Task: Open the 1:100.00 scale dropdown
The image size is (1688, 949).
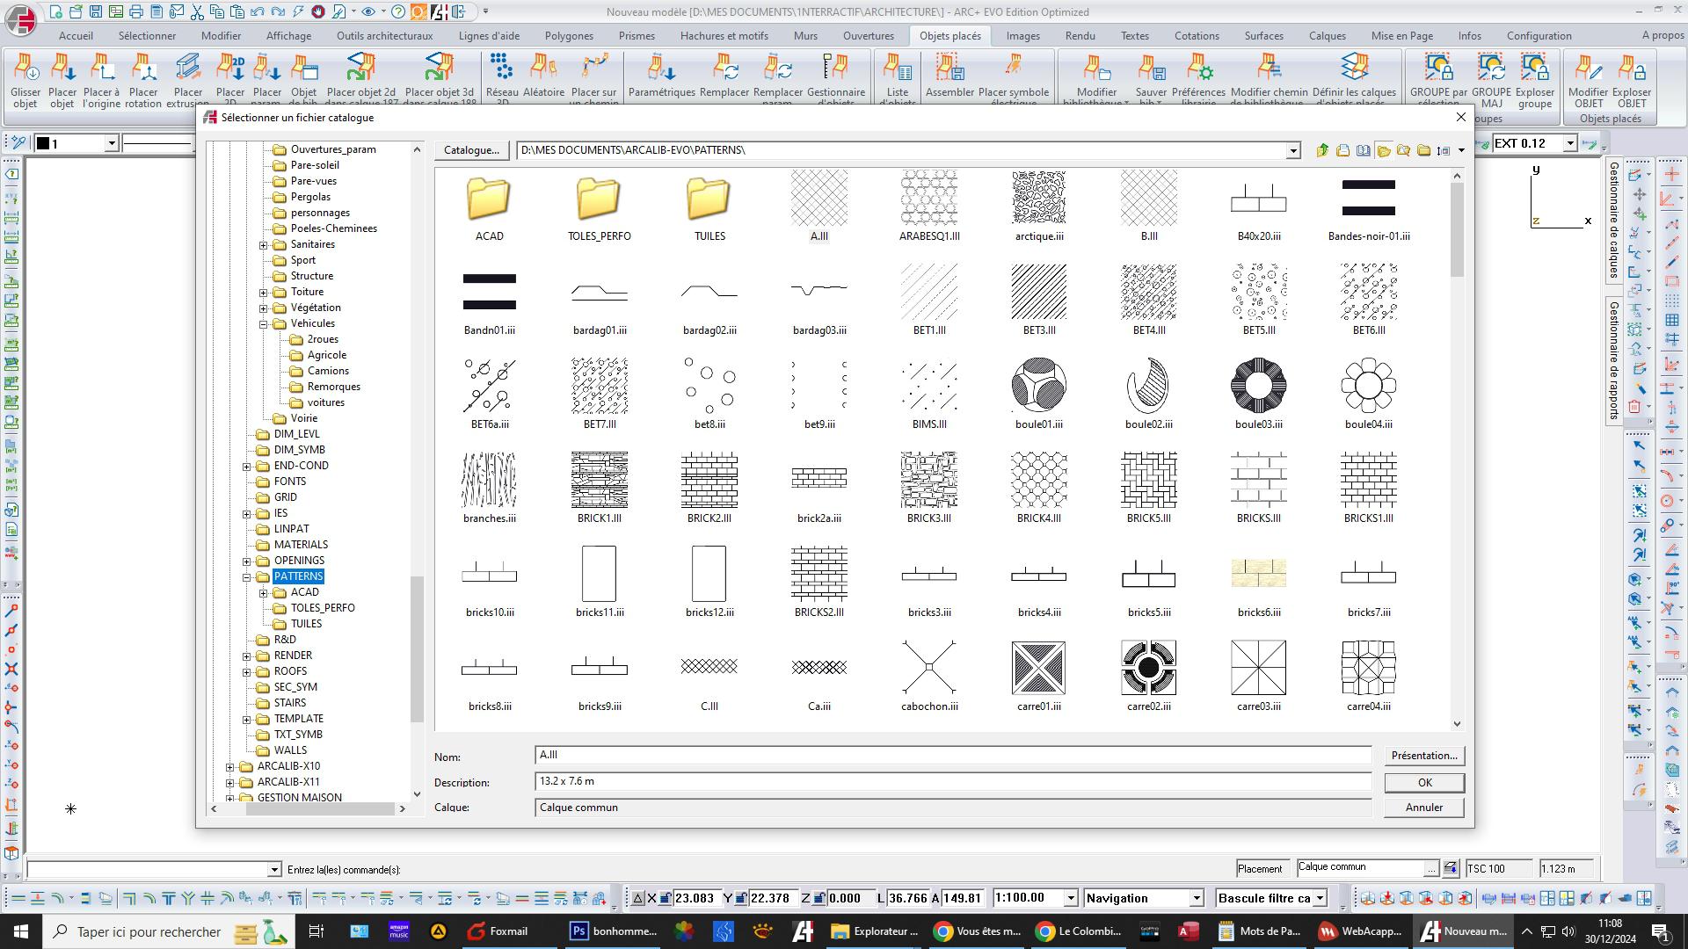Action: 1070,898
